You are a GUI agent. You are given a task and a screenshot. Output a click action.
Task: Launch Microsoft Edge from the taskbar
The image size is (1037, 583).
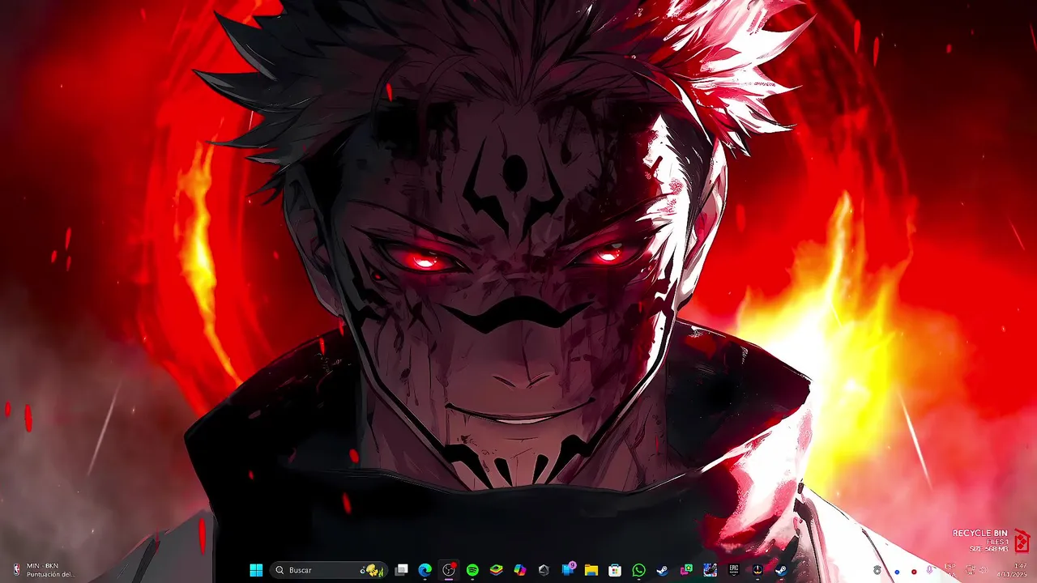click(x=425, y=570)
